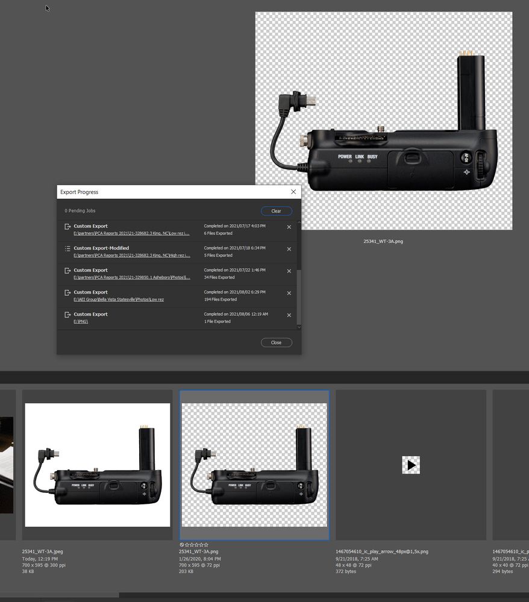Screen dimensions: 529x602
Task: Open the Bella Vista Statesville Low rez link
Action: (119, 299)
